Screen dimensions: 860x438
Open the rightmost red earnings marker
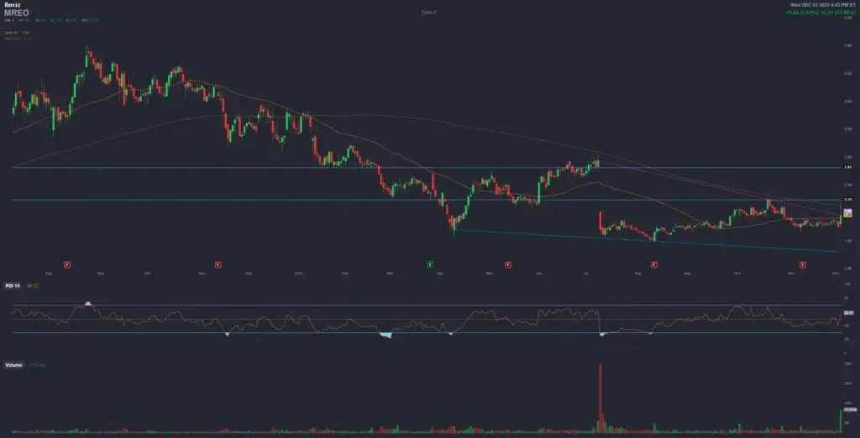pos(804,264)
